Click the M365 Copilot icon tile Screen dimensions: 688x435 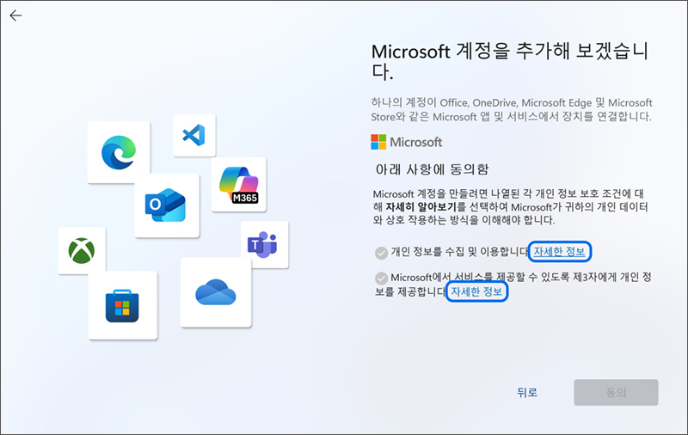point(239,185)
